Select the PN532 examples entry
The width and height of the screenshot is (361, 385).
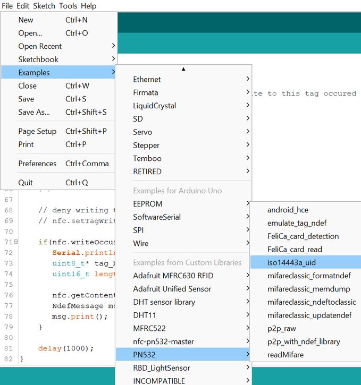point(183,355)
